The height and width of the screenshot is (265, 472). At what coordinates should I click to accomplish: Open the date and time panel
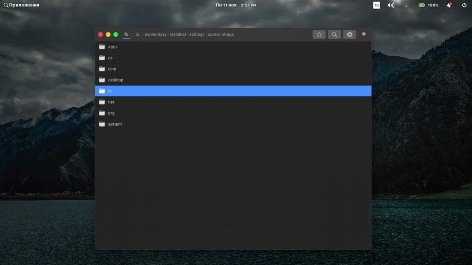[x=236, y=5]
